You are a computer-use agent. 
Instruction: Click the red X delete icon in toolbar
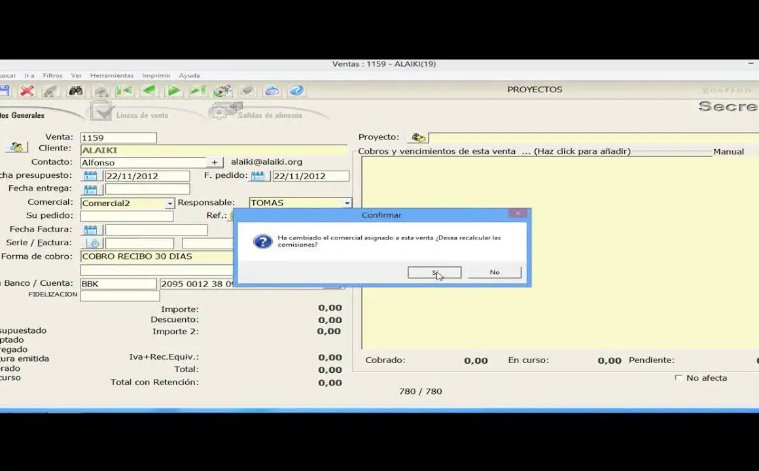(27, 91)
